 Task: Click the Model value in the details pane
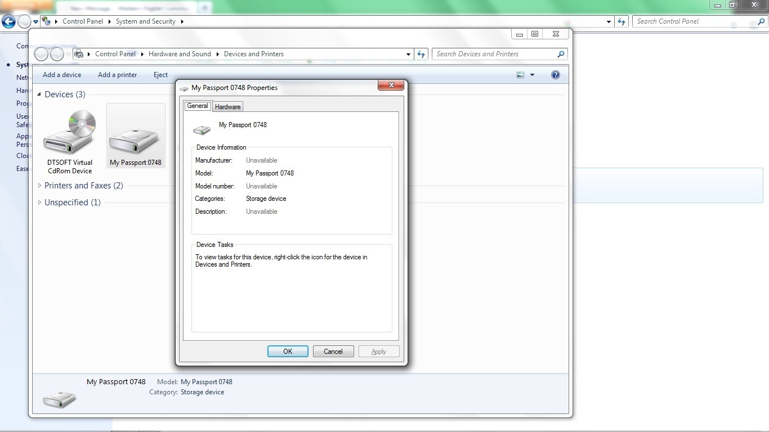207,382
